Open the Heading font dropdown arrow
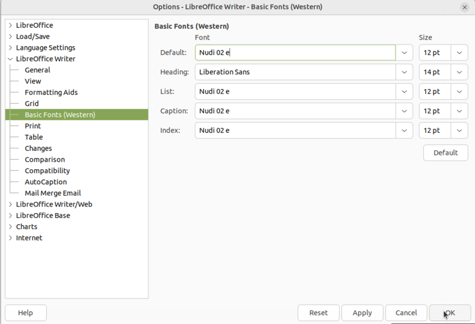Image resolution: width=475 pixels, height=324 pixels. click(x=404, y=72)
